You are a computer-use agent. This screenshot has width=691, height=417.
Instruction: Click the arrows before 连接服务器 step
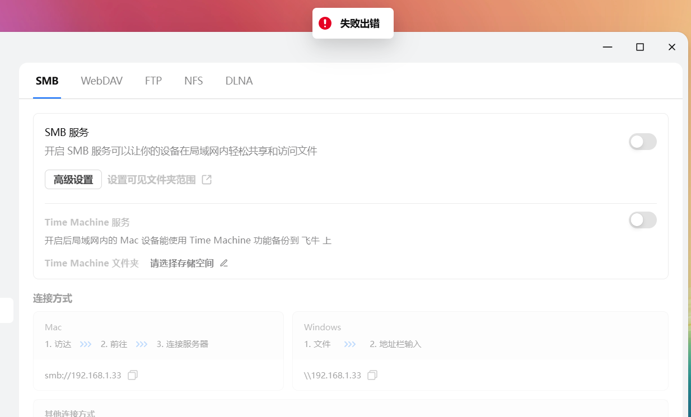(x=142, y=344)
